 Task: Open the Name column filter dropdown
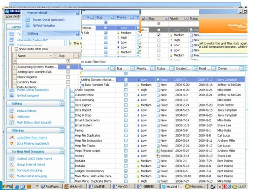pos(55,56)
